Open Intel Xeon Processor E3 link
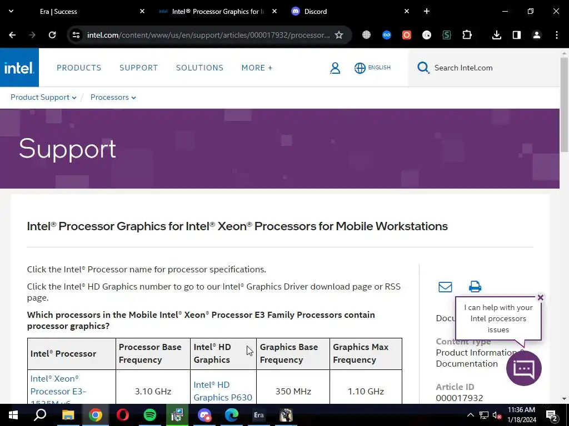The width and height of the screenshot is (569, 426). (58, 390)
